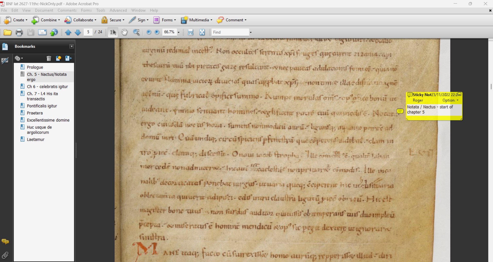Open the Document menu
This screenshot has height=262, width=493.
click(44, 10)
